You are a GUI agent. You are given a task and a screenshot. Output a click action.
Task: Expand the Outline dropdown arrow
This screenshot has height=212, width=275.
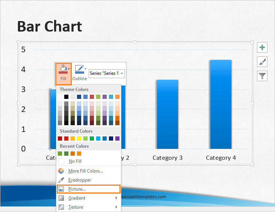click(86, 69)
